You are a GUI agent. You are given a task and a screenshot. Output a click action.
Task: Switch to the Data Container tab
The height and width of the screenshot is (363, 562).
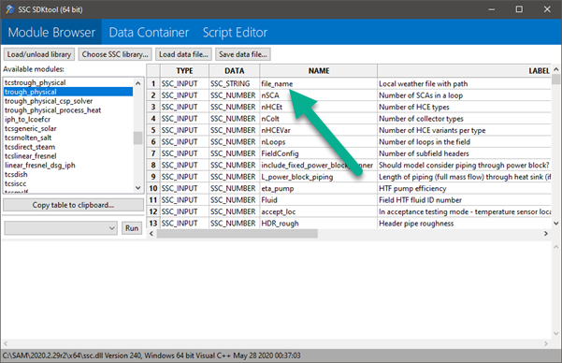149,33
